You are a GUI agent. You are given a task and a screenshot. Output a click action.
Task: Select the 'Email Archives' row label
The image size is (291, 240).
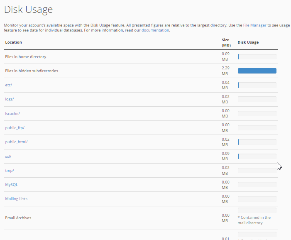[18, 218]
